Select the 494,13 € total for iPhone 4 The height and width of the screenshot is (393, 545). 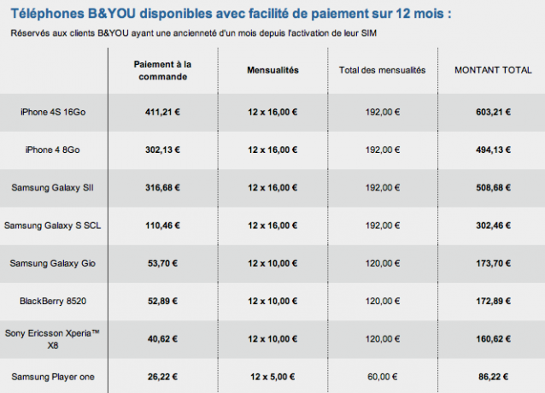[x=493, y=150]
